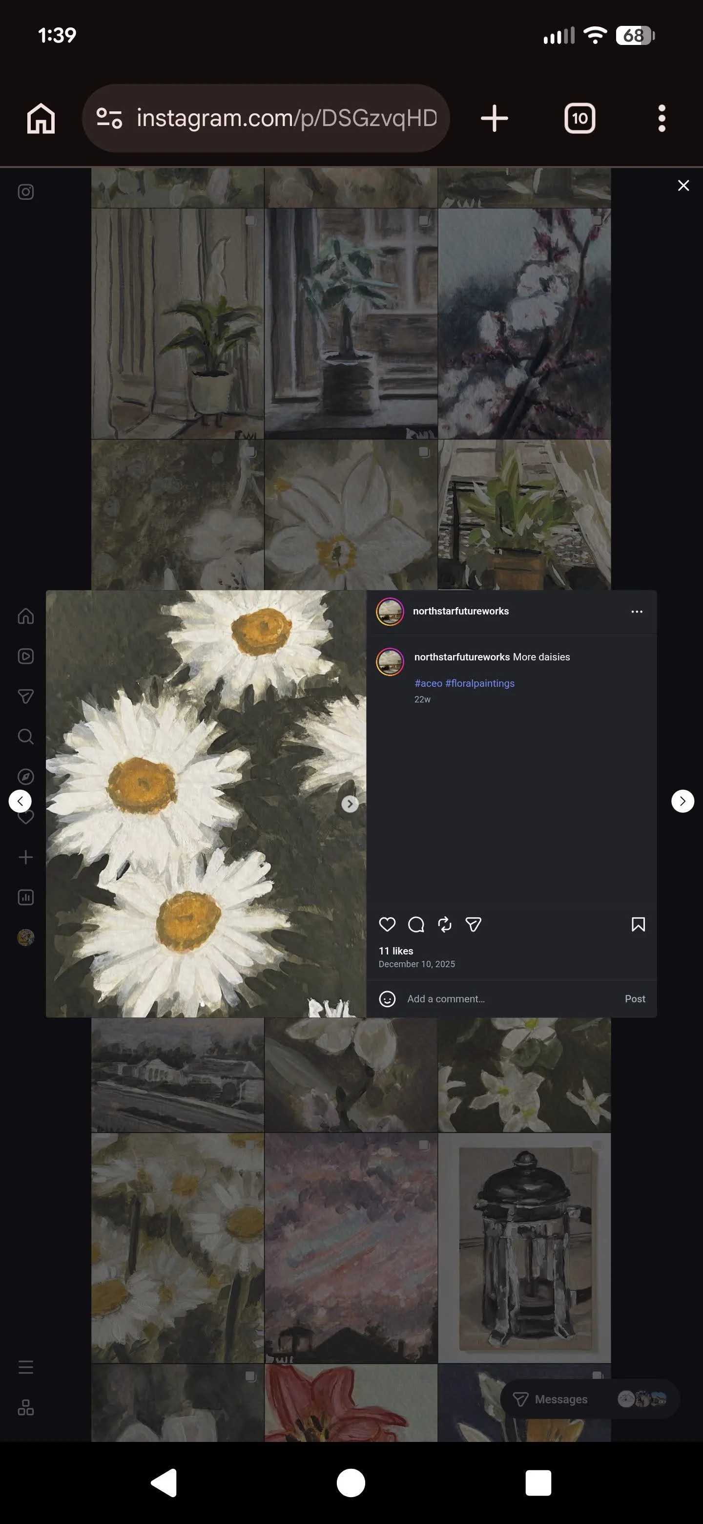Image resolution: width=703 pixels, height=1524 pixels.
Task: Click the Instagram logo in the sidebar
Action: tap(26, 191)
